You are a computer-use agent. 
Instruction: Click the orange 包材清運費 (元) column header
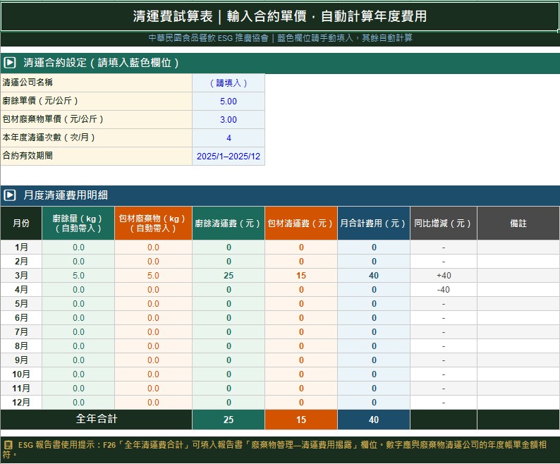click(301, 224)
